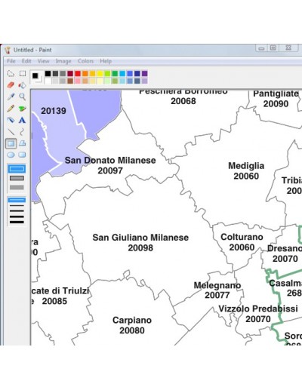The image size is (302, 390).
Task: Pick the orange palette color
Action: (85, 73)
